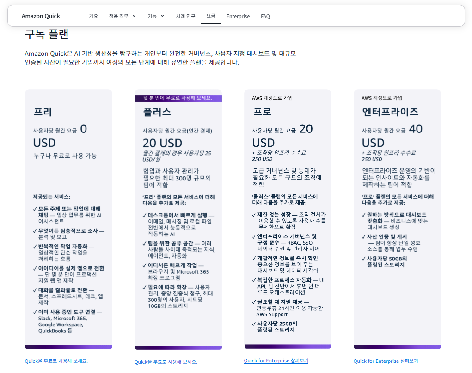This screenshot has width=472, height=373.
Task: Open 'Quick for Enterprise 살펴보기' under 엔터프라이즈 plan
Action: pos(386,361)
